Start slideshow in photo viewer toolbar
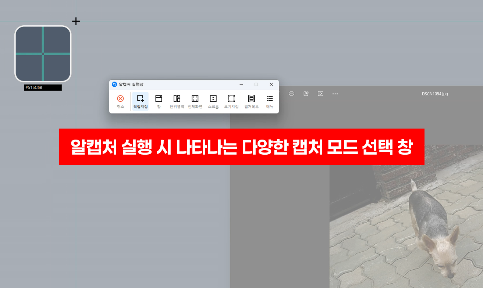The height and width of the screenshot is (288, 483). click(x=321, y=94)
